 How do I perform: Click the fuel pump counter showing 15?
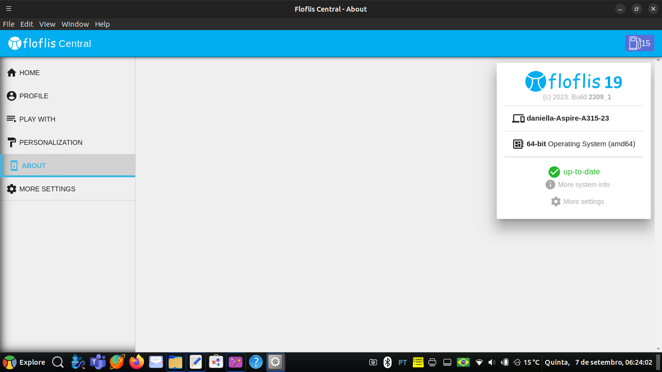point(639,43)
